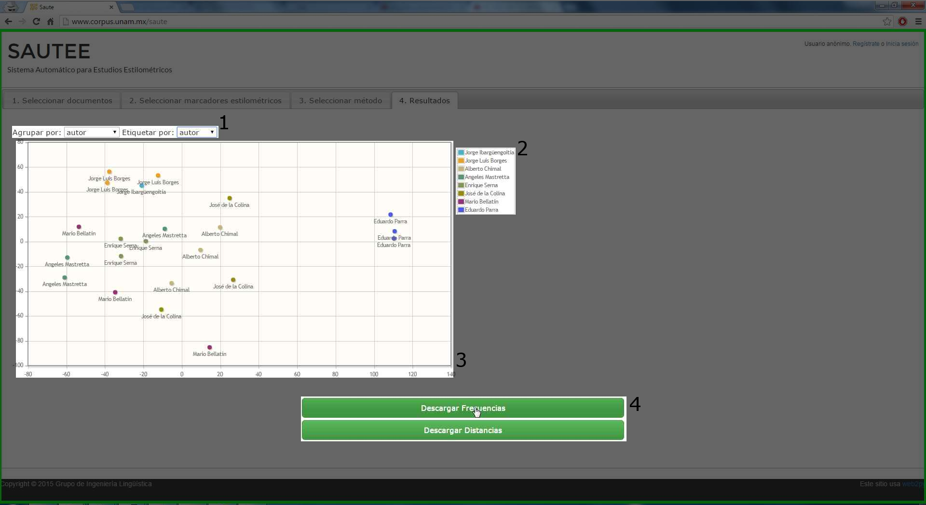The image size is (926, 505).
Task: Click 'Sistema Automático para Estudios Estilométricos' subtitle
Action: [90, 70]
